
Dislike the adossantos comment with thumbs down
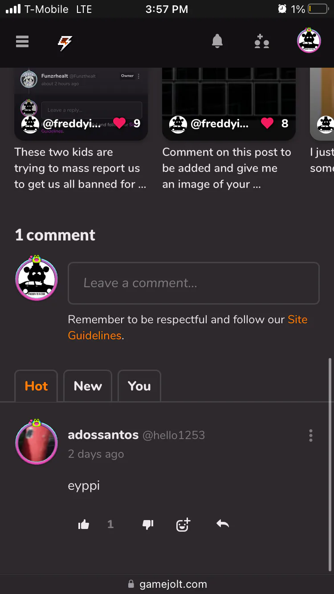click(x=148, y=525)
